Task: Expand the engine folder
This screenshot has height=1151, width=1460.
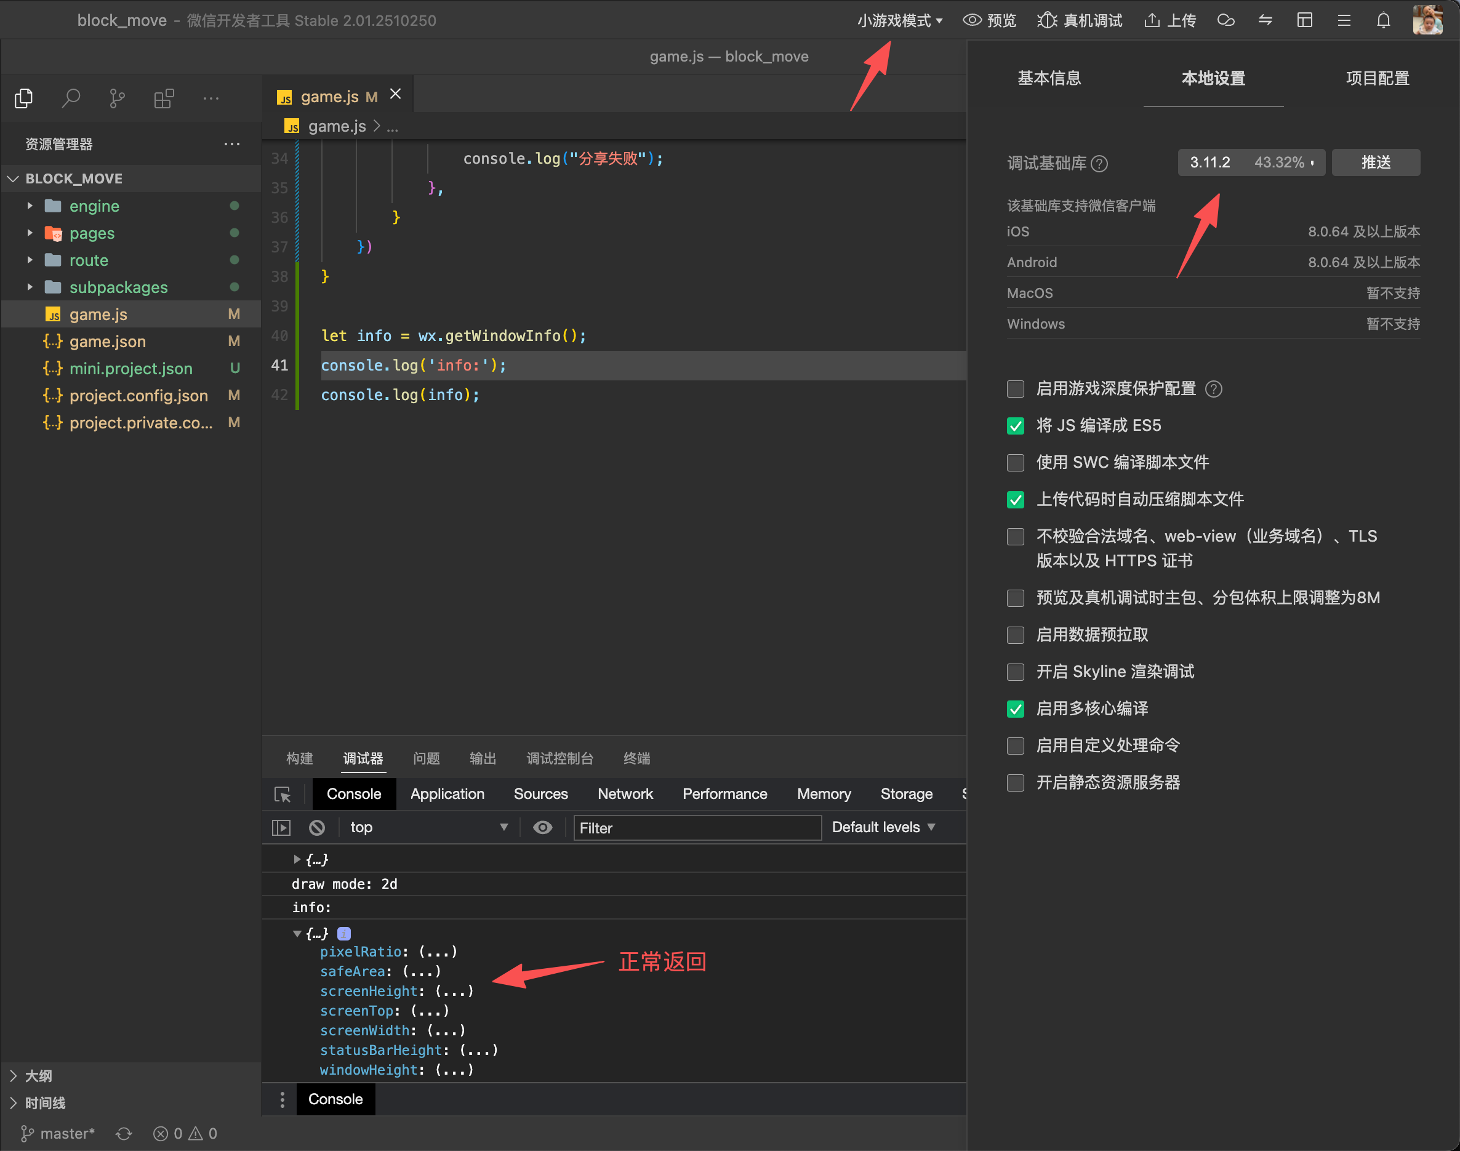Action: (x=94, y=206)
